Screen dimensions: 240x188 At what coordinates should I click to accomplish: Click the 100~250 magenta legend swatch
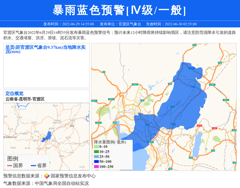(96, 166)
